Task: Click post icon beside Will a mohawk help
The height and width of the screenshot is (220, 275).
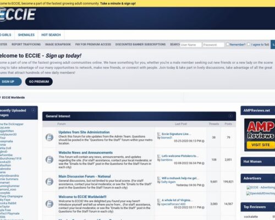Action: [x=159, y=178]
